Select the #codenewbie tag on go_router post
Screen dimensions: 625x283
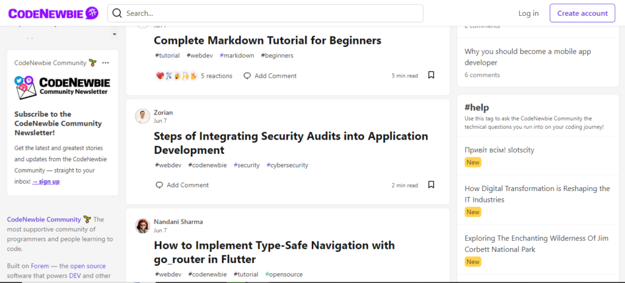[208, 274]
